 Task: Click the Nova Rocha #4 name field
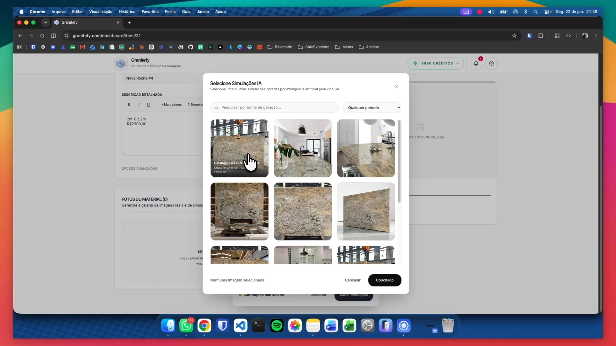(162, 78)
